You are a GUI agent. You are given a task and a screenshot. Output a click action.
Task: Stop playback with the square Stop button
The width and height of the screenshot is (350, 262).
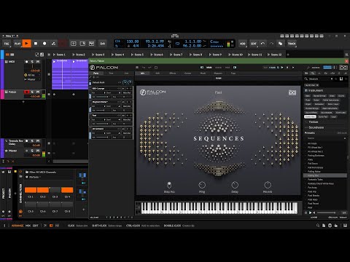36,44
